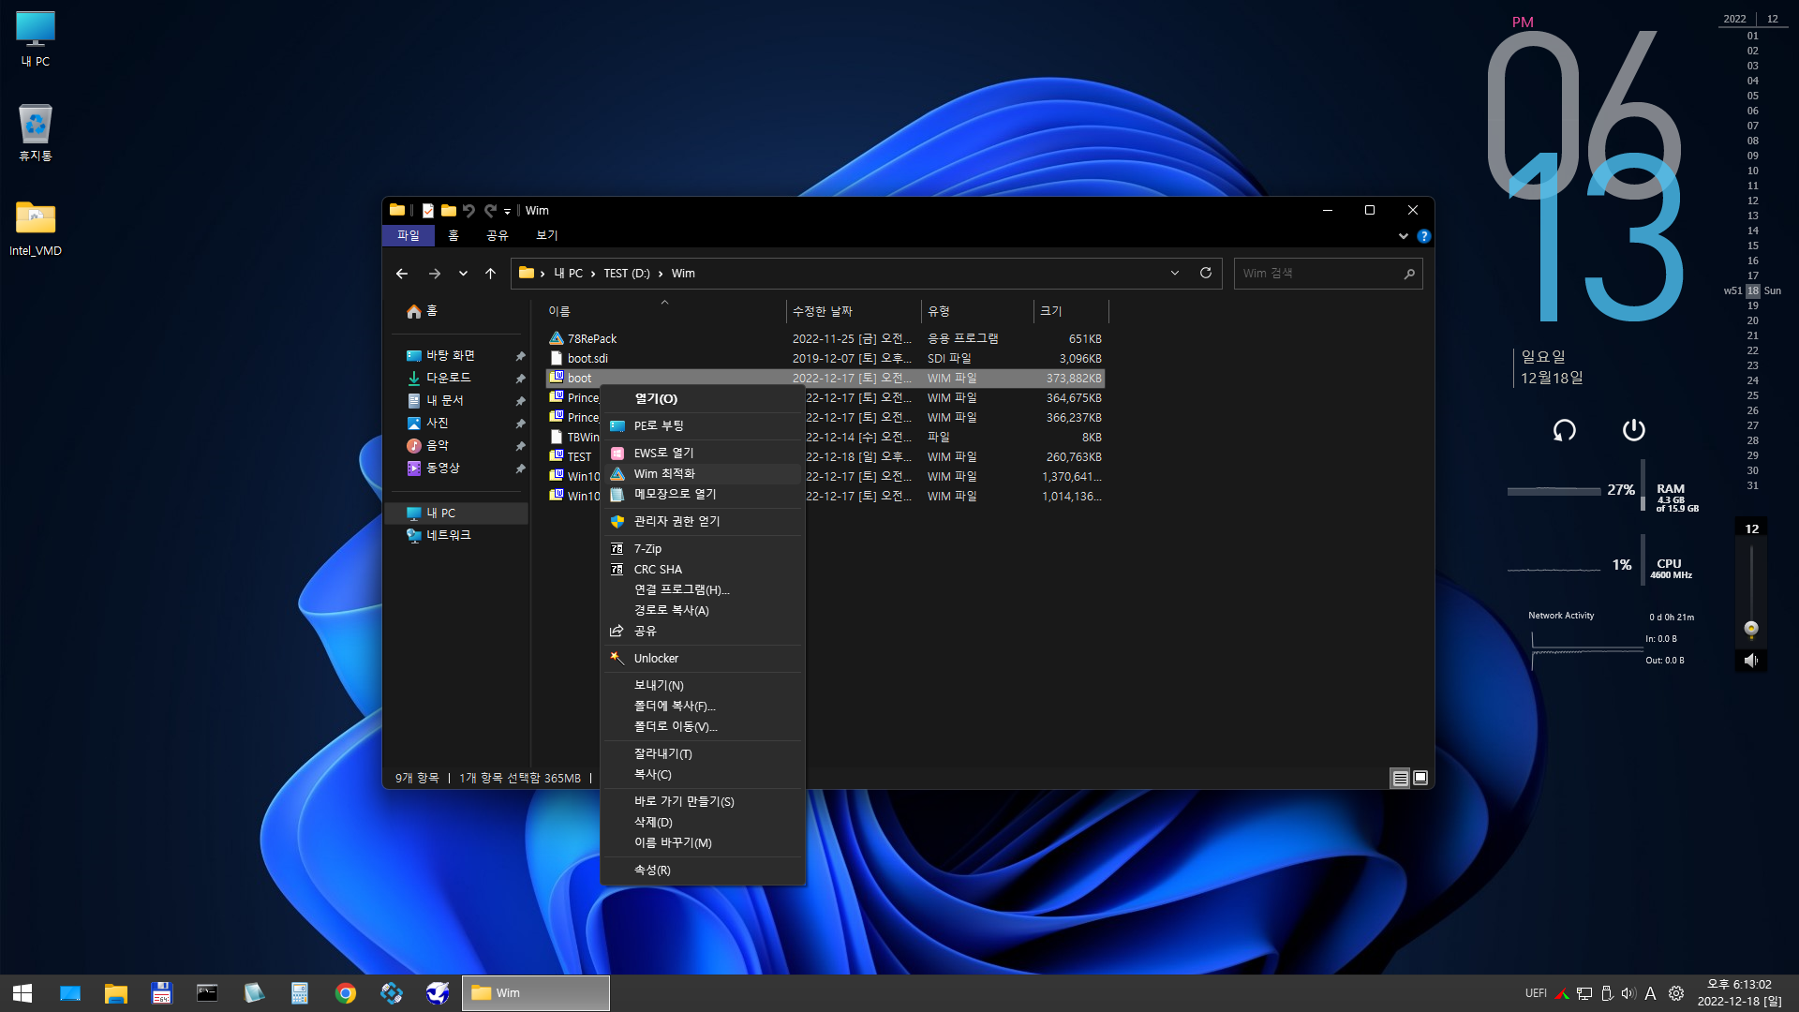Image resolution: width=1799 pixels, height=1012 pixels.
Task: Expand the ribbon with the chevron
Action: coord(1403,236)
